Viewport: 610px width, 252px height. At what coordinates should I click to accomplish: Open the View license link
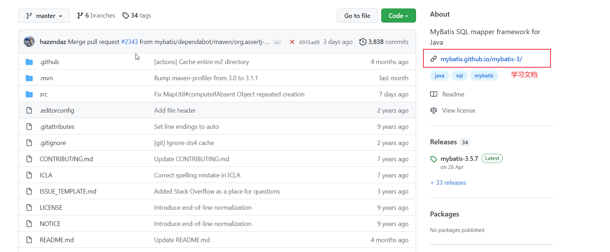[x=459, y=111]
